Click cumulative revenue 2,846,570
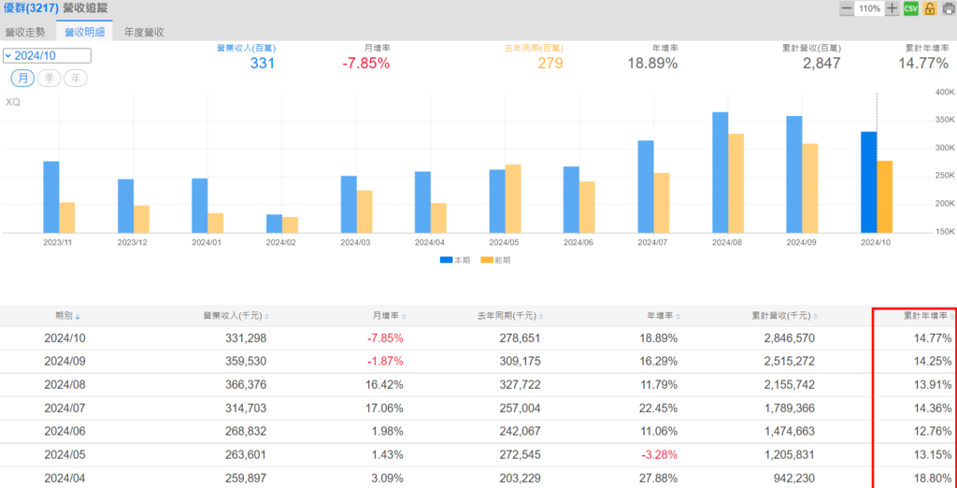957x488 pixels. point(787,338)
